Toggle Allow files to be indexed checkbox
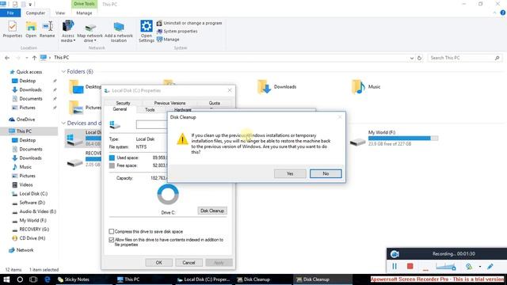Viewport: 507px width, 285px height. click(x=111, y=240)
